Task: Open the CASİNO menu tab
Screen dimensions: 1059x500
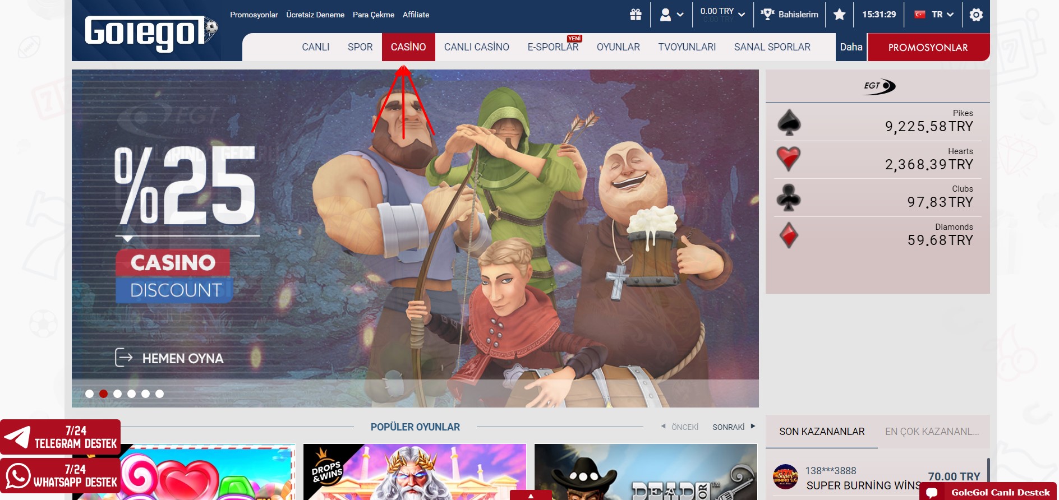Action: pyautogui.click(x=408, y=47)
